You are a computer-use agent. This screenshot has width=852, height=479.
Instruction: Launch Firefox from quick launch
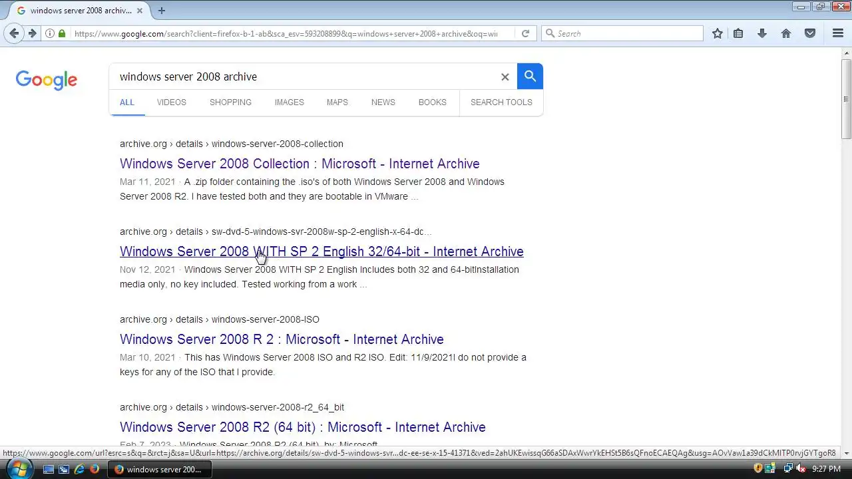click(x=95, y=469)
